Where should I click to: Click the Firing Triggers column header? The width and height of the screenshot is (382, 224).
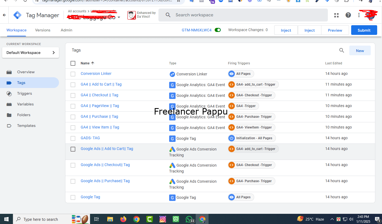(x=239, y=63)
